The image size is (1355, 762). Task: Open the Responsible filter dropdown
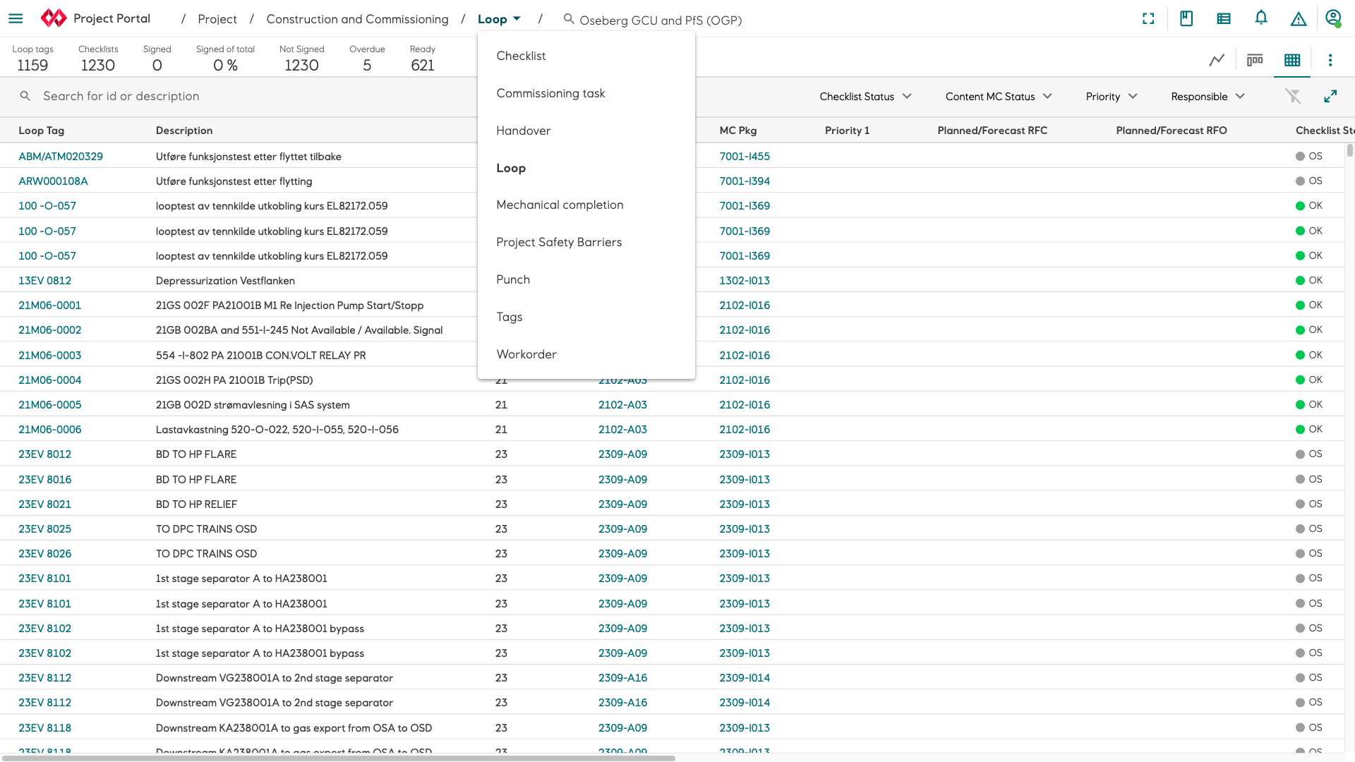(1208, 97)
